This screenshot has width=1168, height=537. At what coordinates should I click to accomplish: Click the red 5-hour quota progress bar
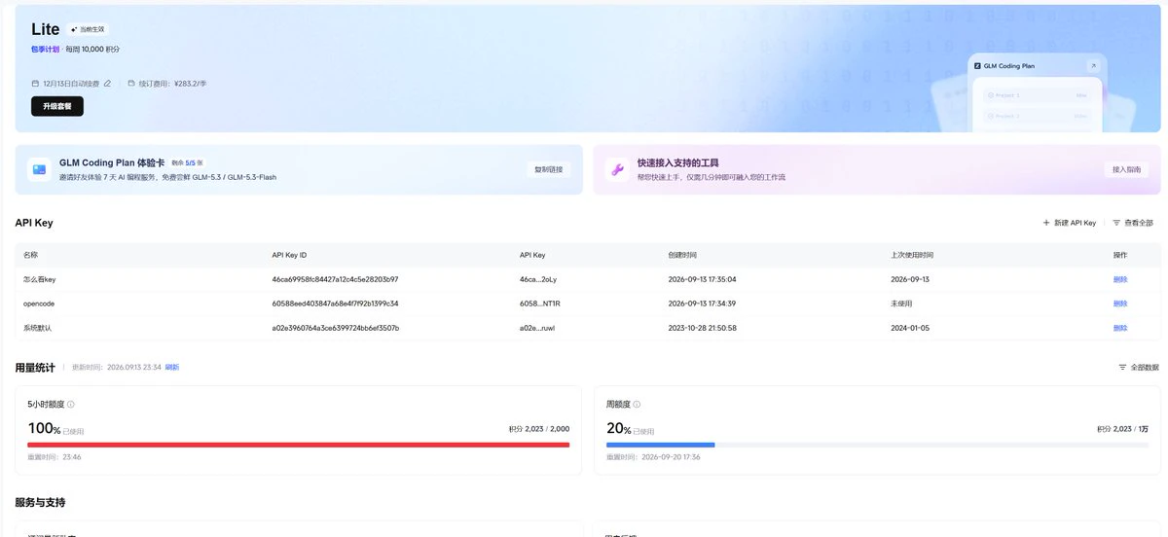coord(299,445)
